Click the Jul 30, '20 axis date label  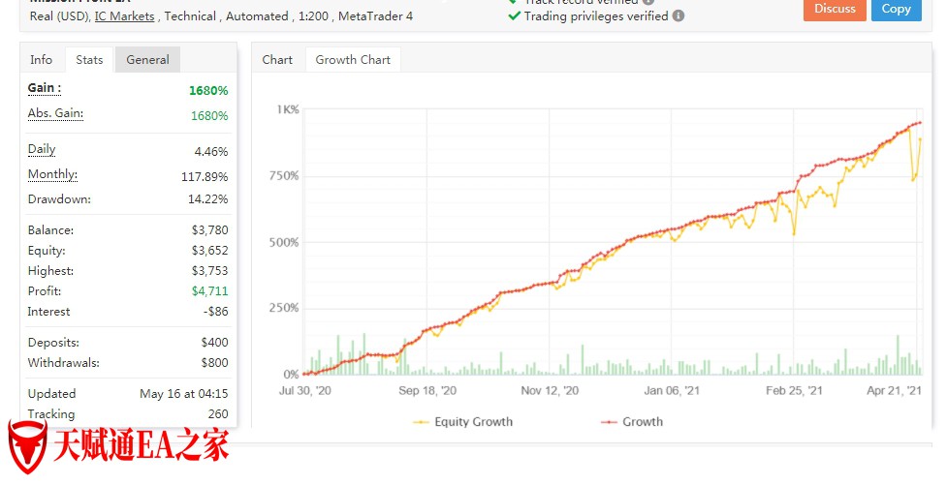click(305, 391)
